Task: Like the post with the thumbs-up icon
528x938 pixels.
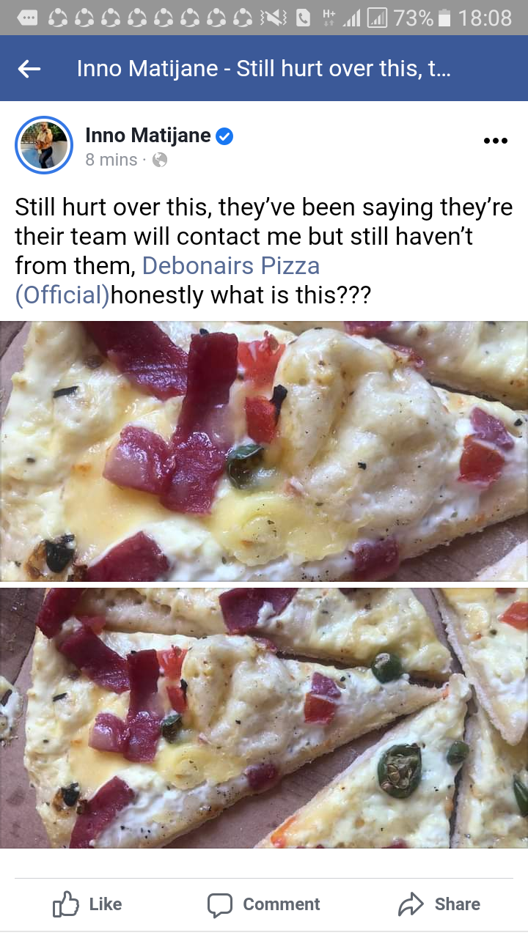Action: [x=65, y=905]
